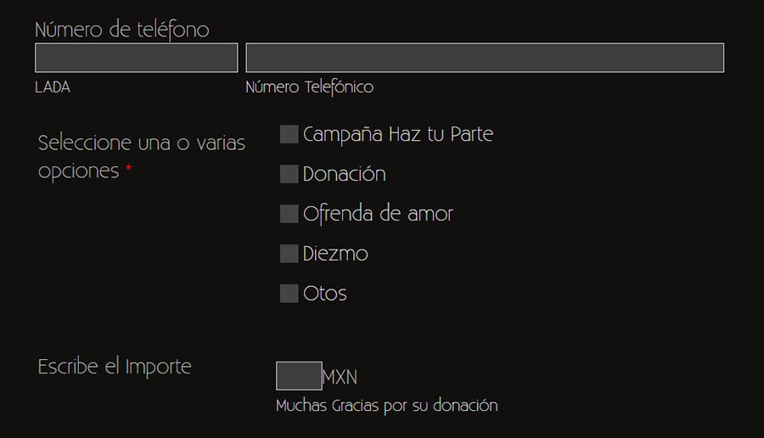The width and height of the screenshot is (764, 438).
Task: Click the "Muchas Gracias por su donación" text
Action: click(386, 406)
